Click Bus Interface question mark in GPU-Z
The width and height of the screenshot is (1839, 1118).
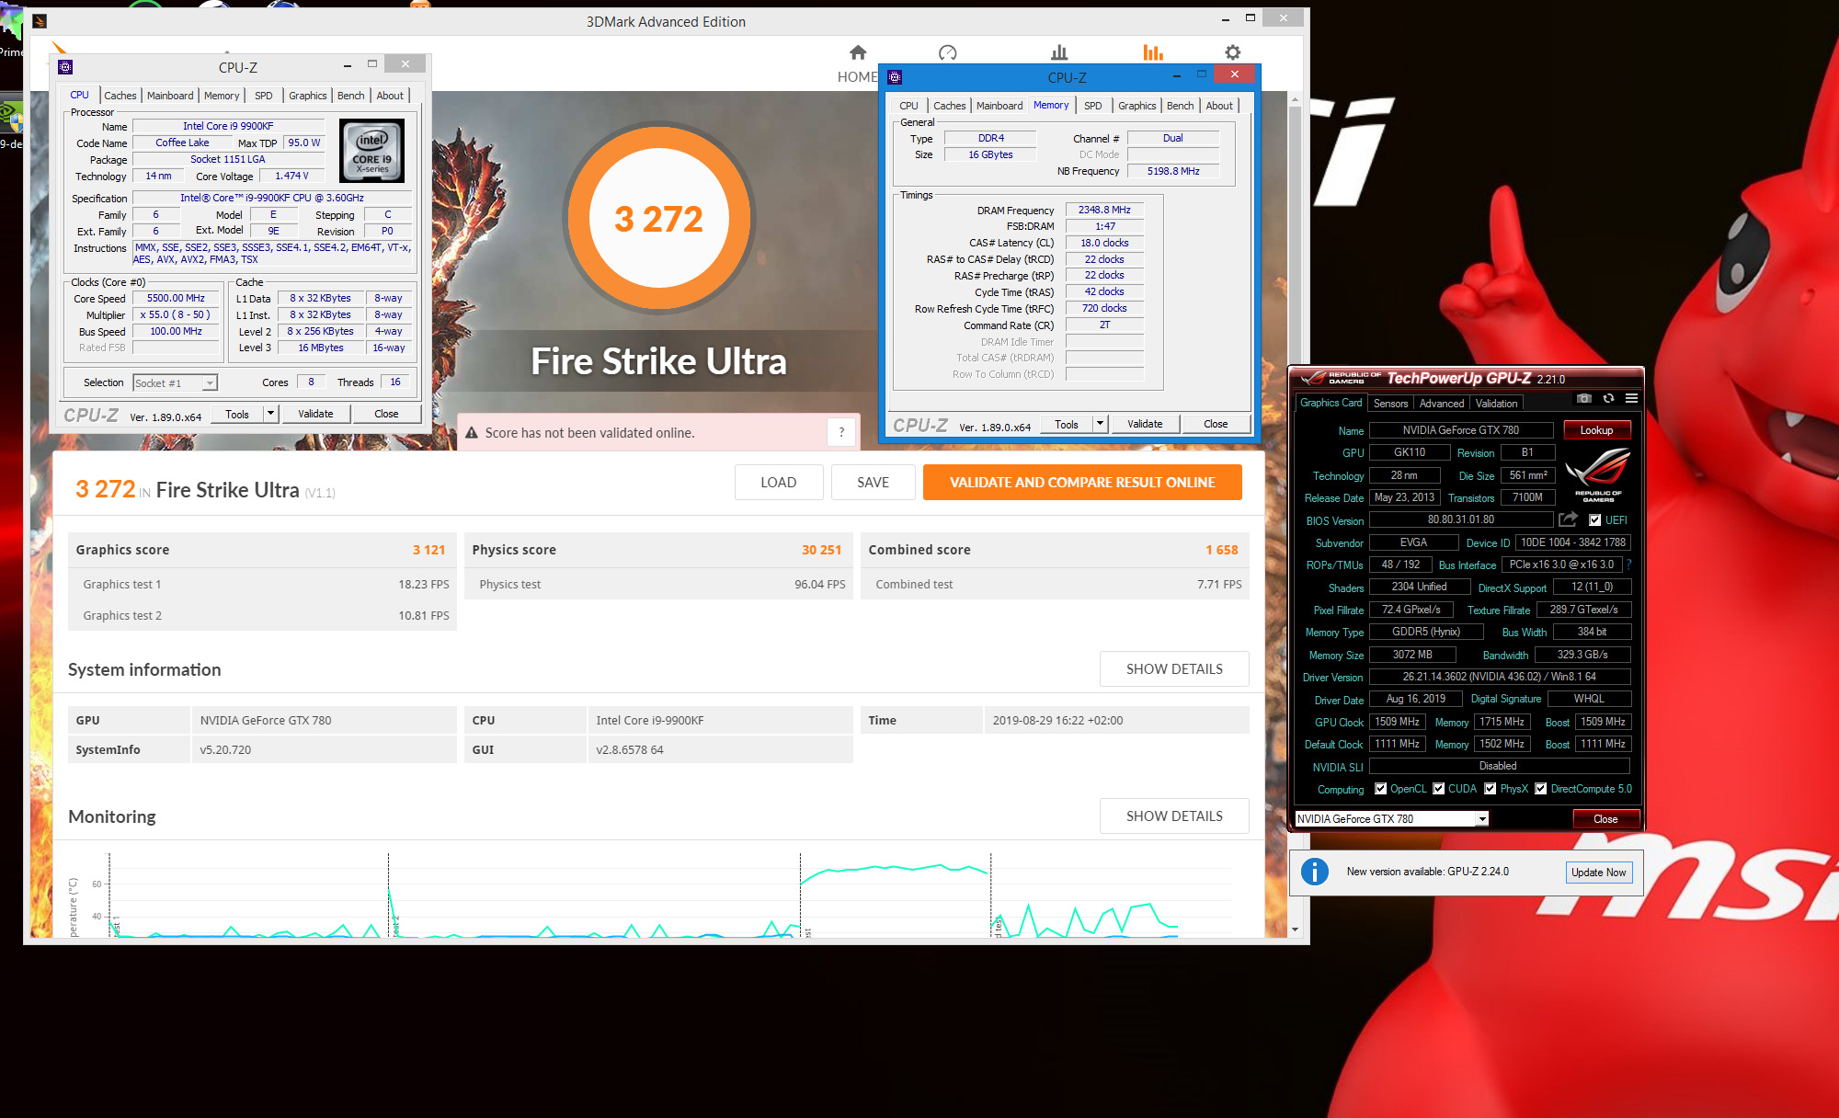(x=1628, y=565)
